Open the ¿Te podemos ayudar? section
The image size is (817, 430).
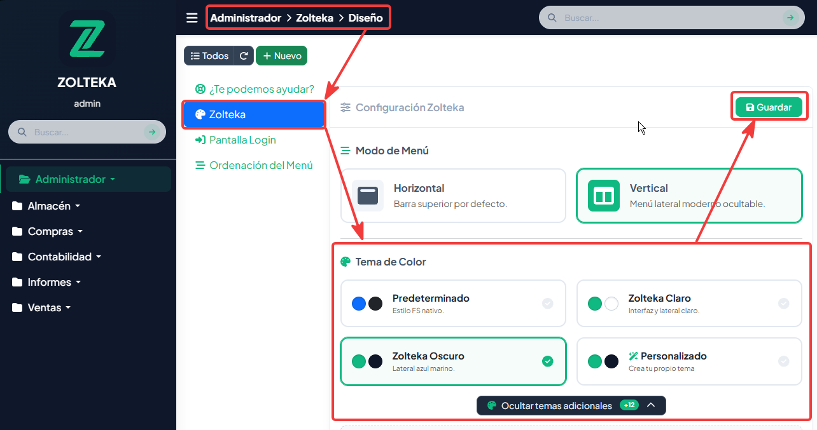(255, 89)
